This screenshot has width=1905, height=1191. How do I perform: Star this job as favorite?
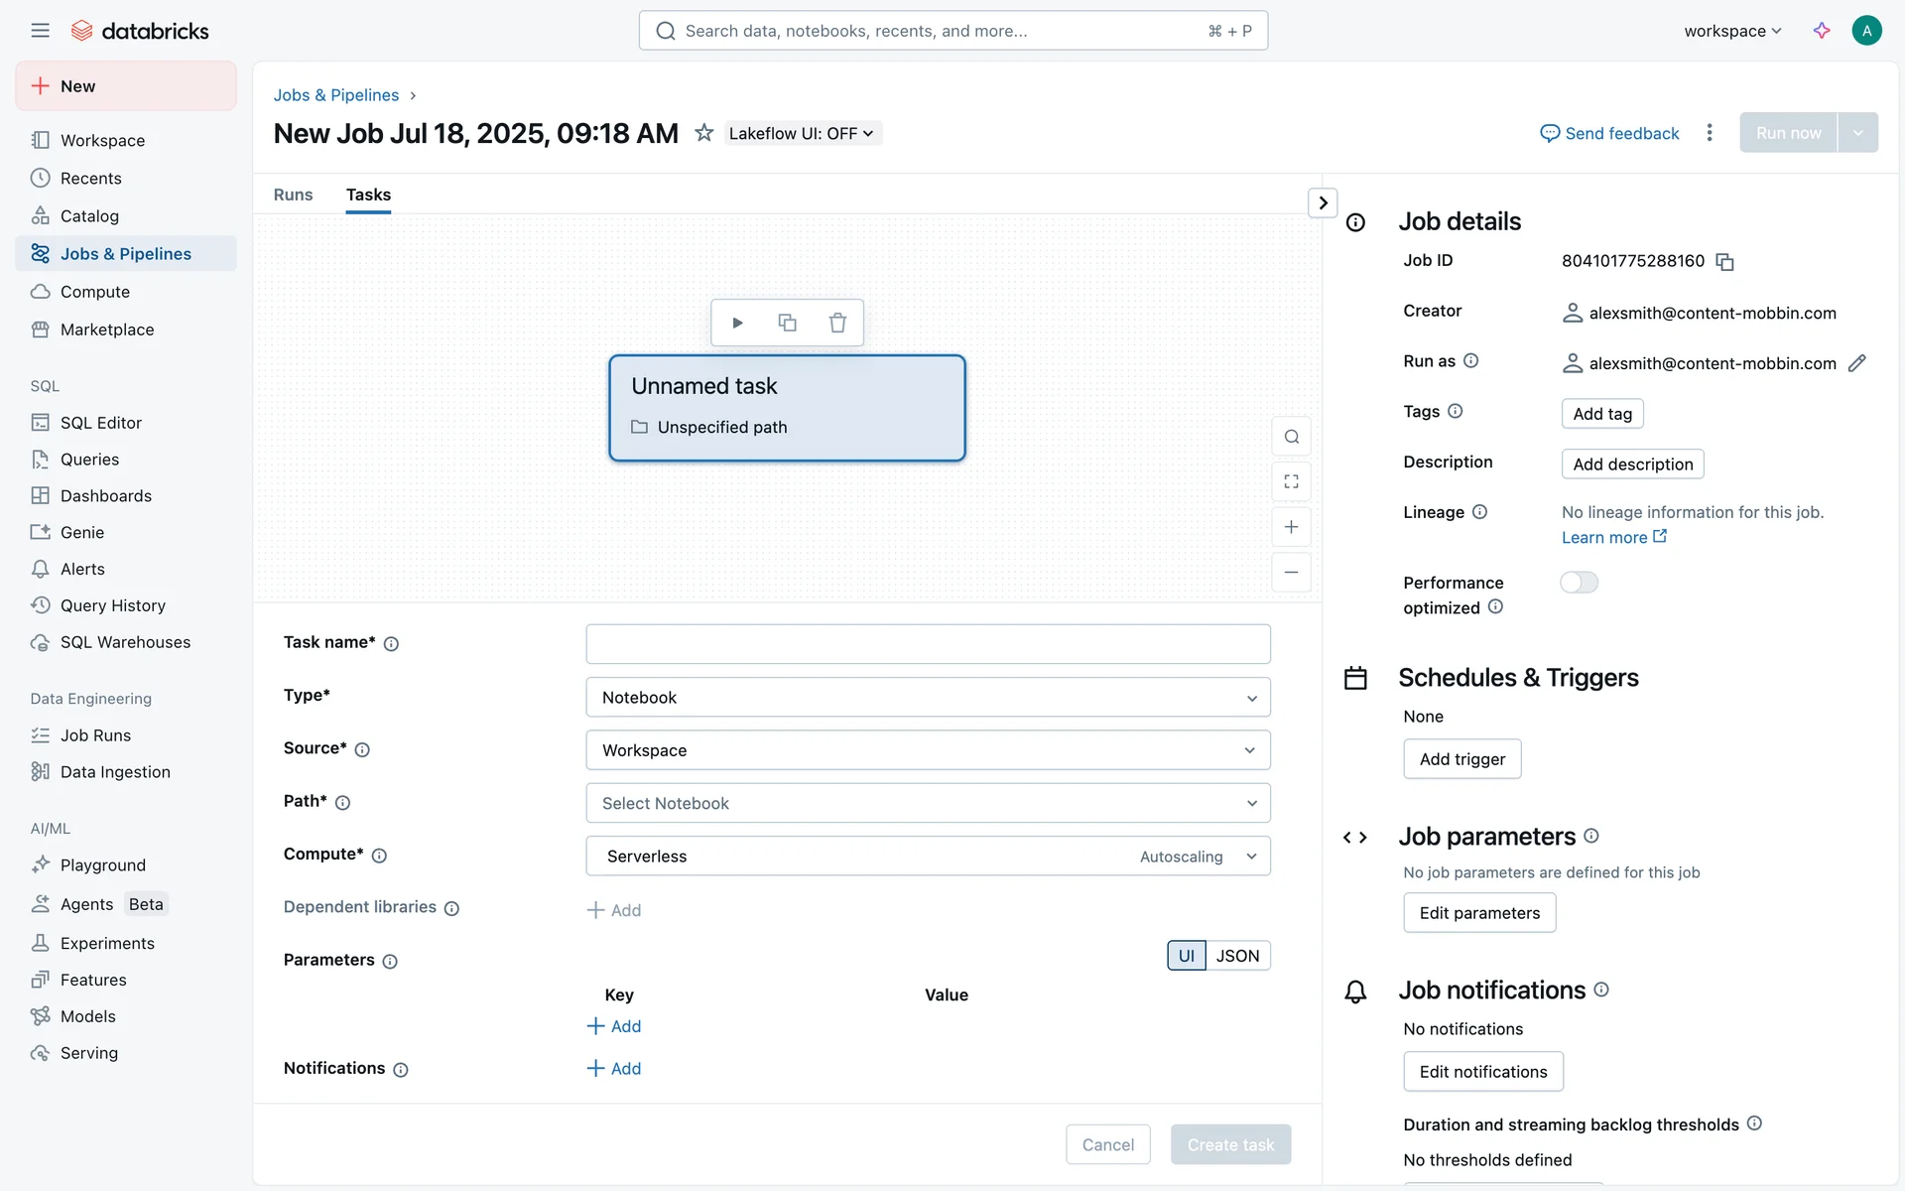coord(703,133)
